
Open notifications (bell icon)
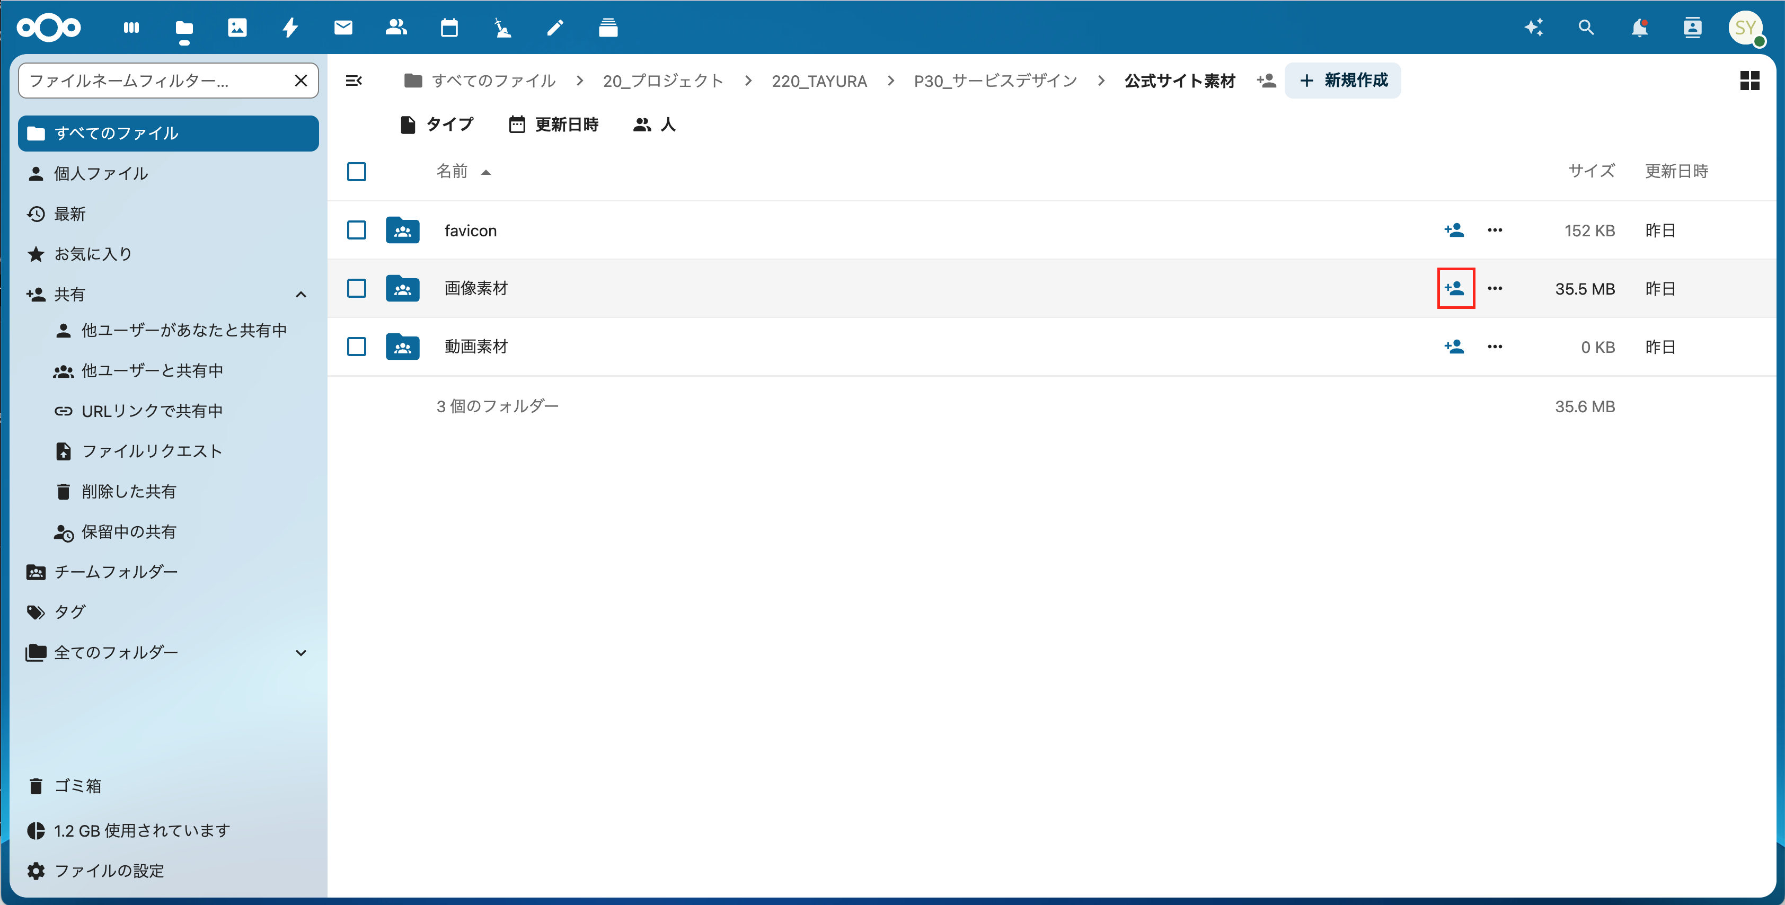[x=1639, y=28]
